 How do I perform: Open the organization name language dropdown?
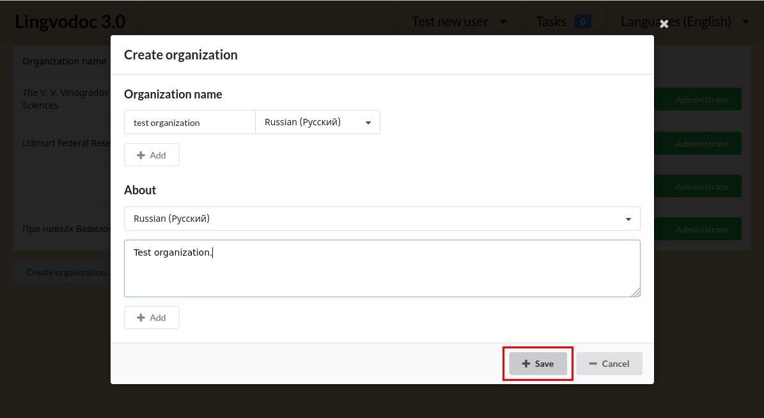point(318,122)
